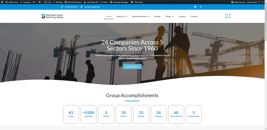Expand the Business Sectors dropdown

141,16
